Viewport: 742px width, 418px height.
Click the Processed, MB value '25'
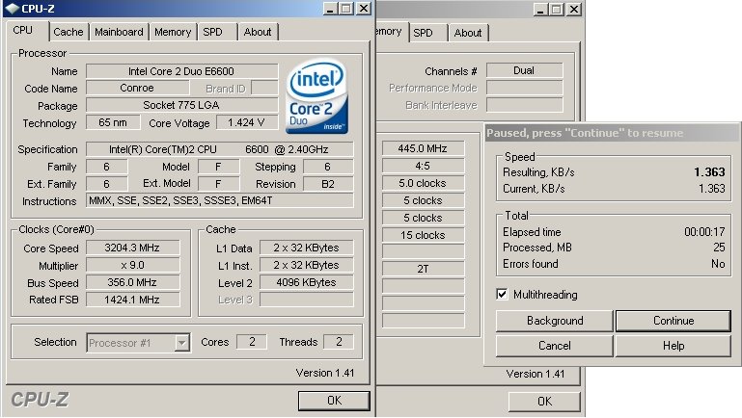point(719,247)
